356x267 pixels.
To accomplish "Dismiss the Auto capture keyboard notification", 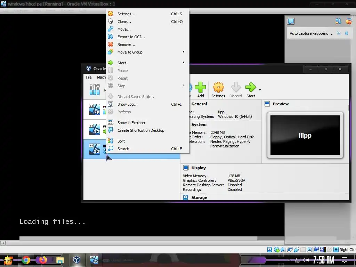I will coord(347,33).
